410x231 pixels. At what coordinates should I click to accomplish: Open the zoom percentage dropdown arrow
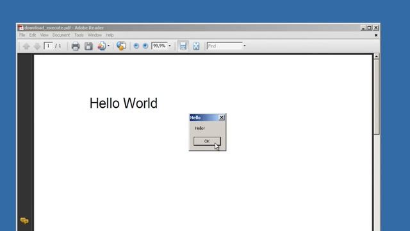click(170, 46)
